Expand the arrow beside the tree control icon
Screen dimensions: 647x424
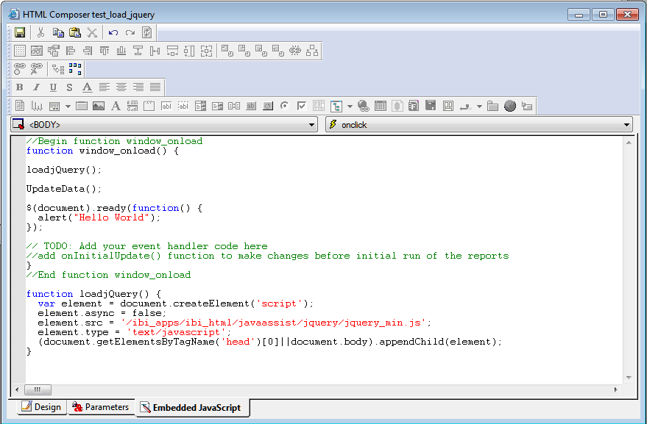350,107
